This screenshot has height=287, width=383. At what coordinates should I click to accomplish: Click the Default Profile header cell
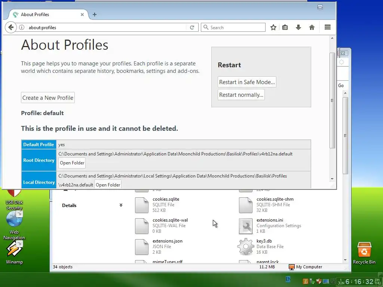coord(39,145)
